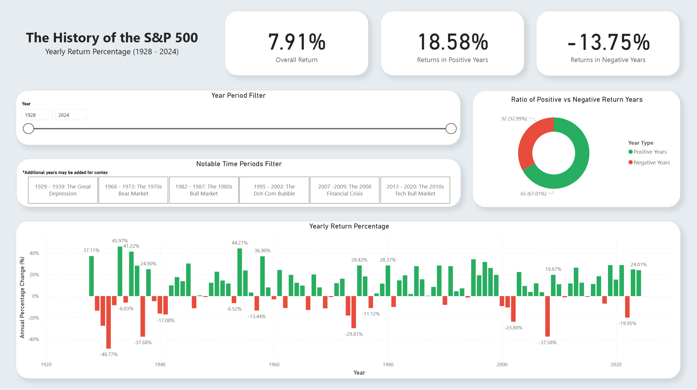Select the 1929 - 1939 Great Depression filter
Screen dimensions: 697x390
click(x=63, y=190)
